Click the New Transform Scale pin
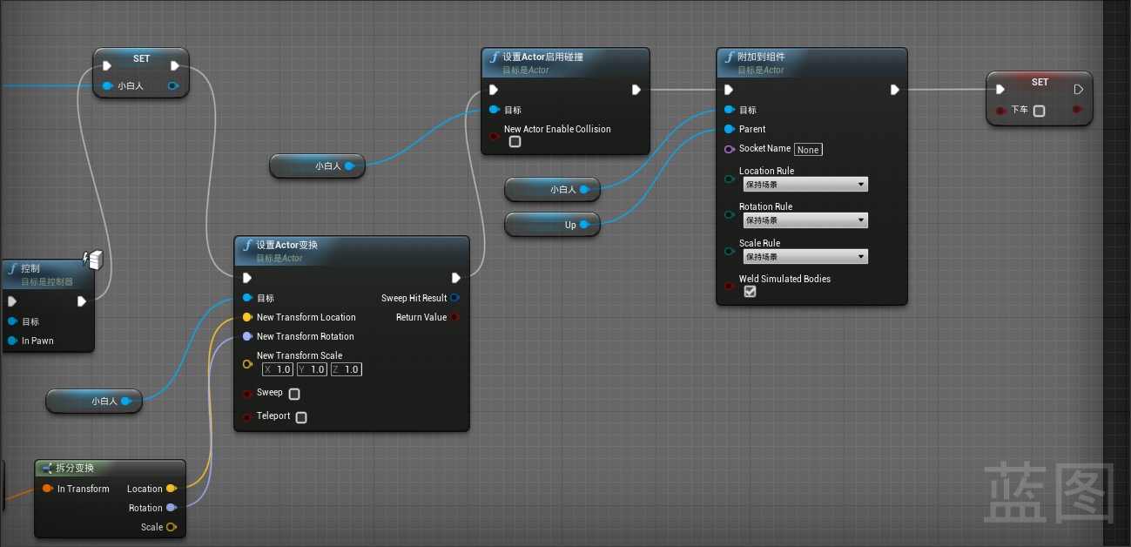Screen dimensions: 1131x547 248,363
